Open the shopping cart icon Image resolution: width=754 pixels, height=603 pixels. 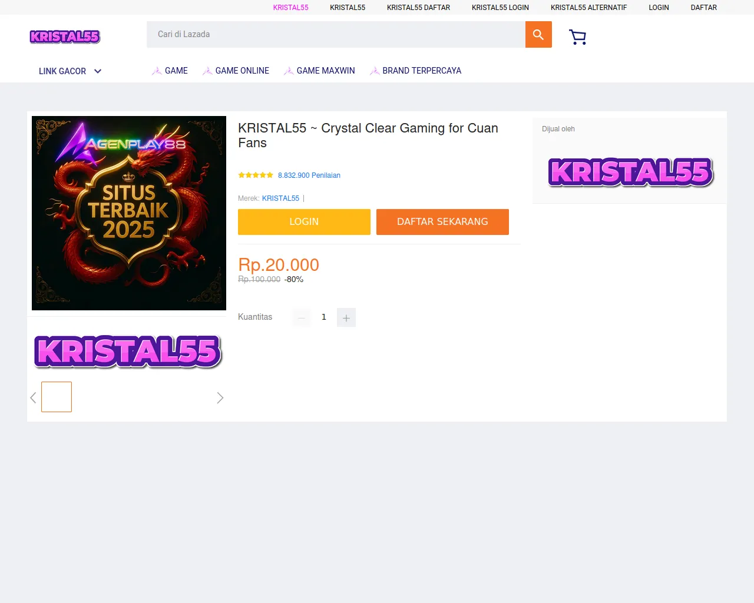(578, 37)
